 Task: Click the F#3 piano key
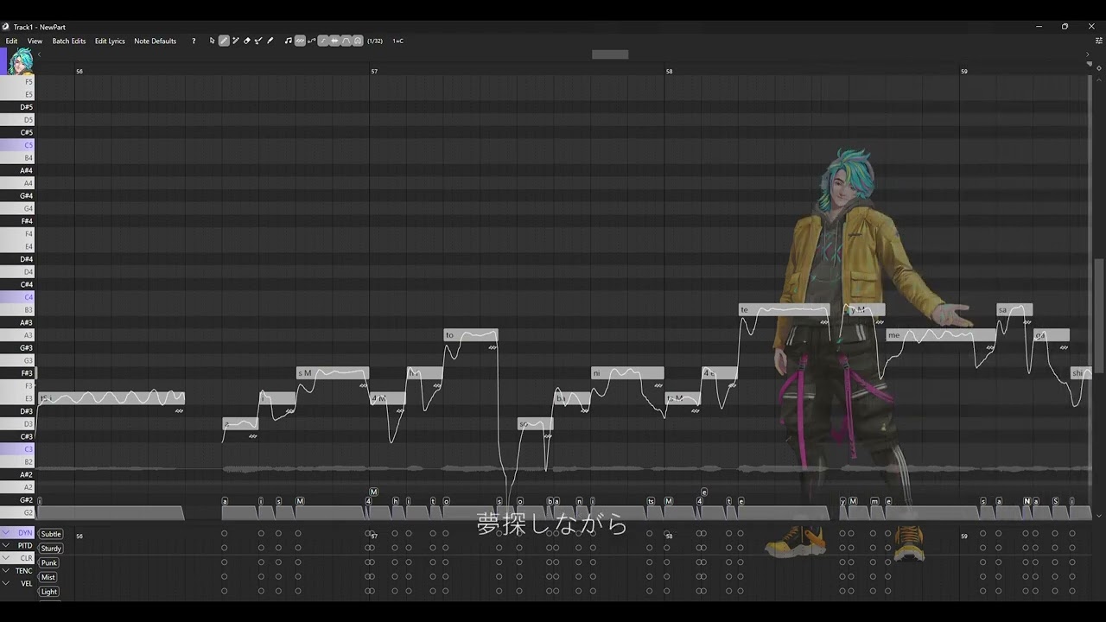pyautogui.click(x=17, y=373)
